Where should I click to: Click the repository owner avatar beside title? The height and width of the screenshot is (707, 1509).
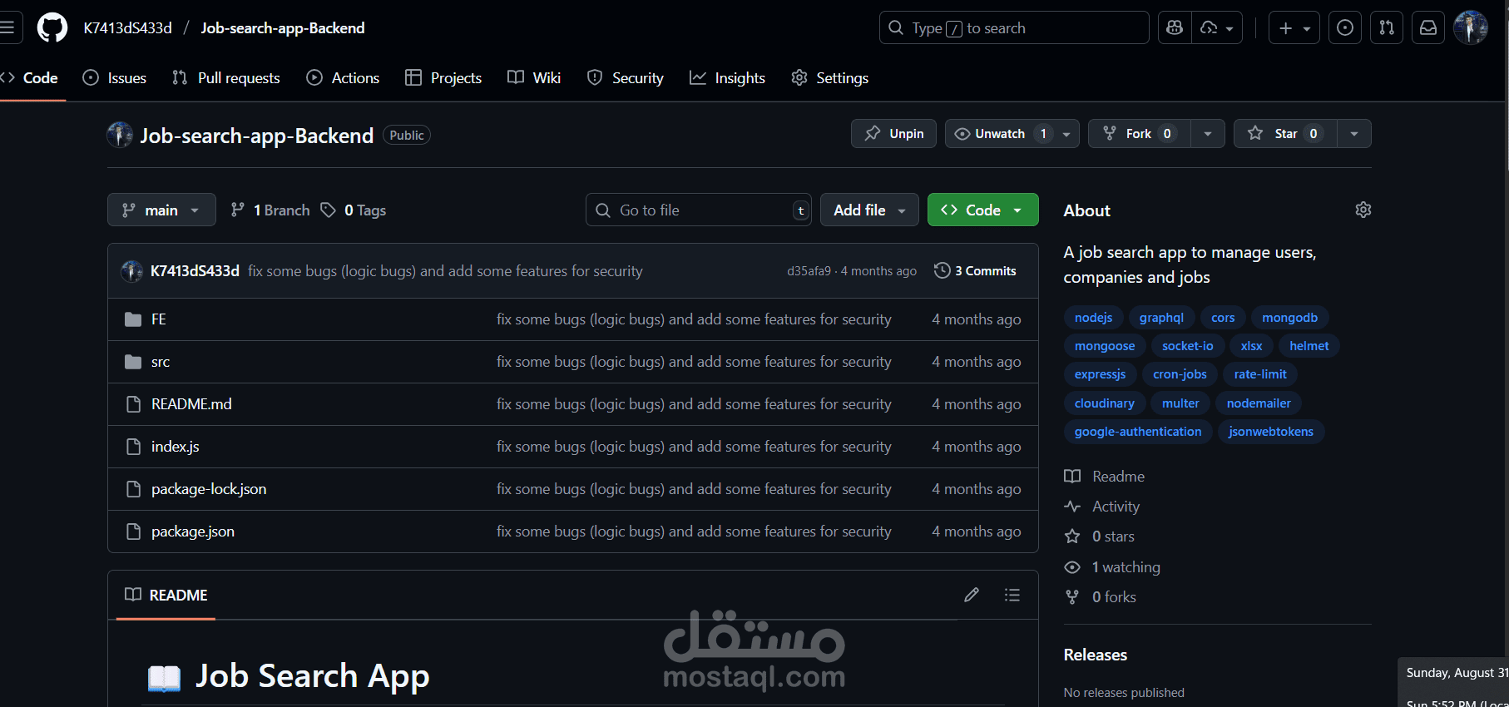coord(120,135)
